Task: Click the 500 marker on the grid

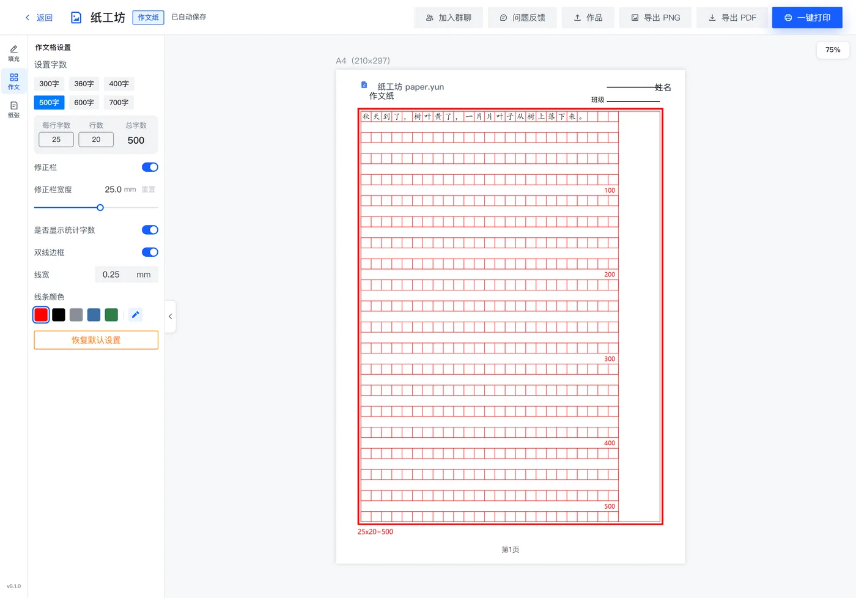Action: click(x=610, y=506)
